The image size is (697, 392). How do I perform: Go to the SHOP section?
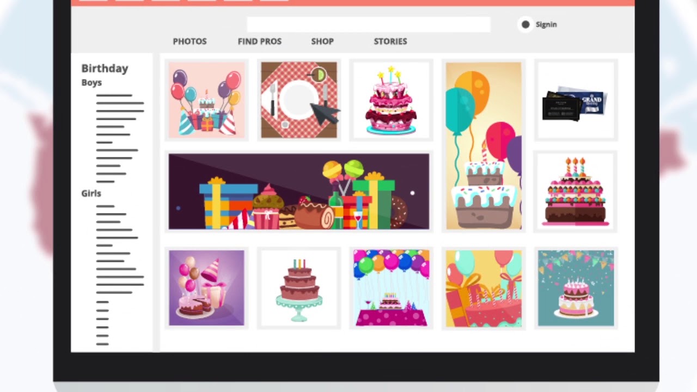322,41
